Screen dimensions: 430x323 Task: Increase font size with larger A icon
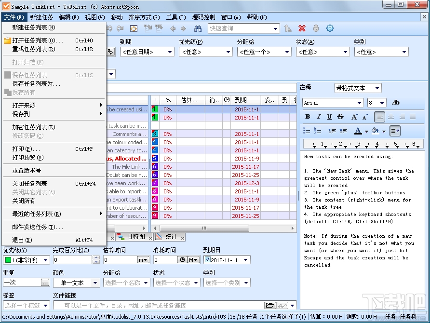354,117
